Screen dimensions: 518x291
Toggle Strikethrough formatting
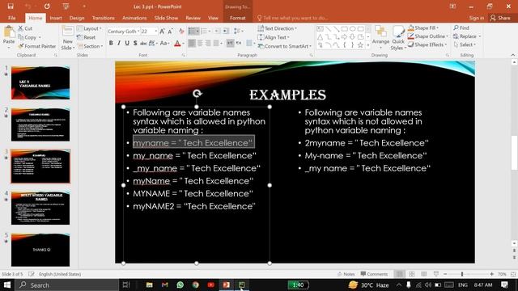[143, 43]
